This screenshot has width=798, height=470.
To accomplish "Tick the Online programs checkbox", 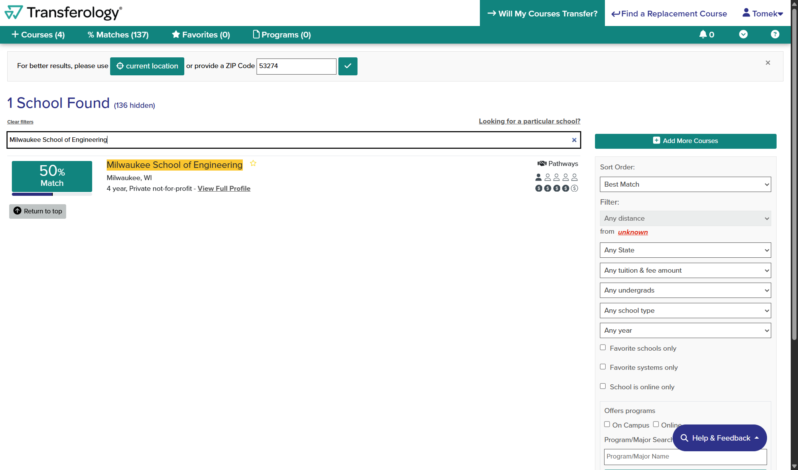I will pos(656,424).
